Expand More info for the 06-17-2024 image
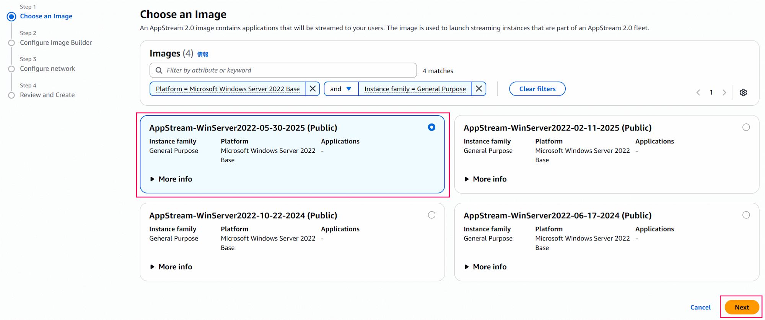The height and width of the screenshot is (320, 765). pos(485,267)
